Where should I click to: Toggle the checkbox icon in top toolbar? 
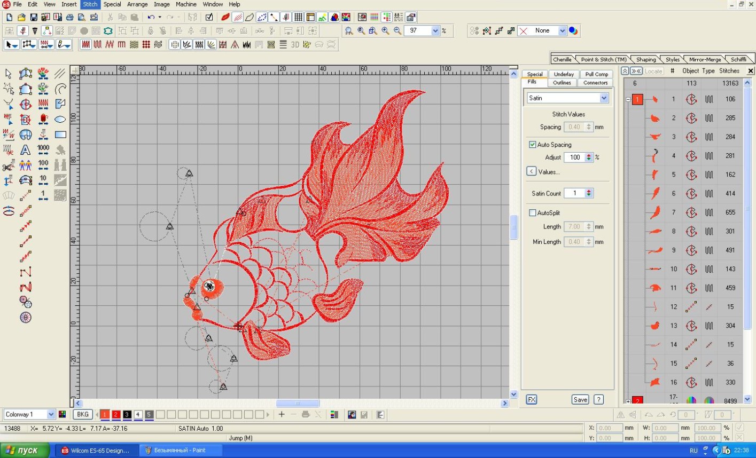[x=209, y=17]
